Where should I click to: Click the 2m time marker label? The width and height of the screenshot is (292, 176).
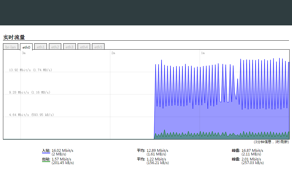(x=113, y=53)
